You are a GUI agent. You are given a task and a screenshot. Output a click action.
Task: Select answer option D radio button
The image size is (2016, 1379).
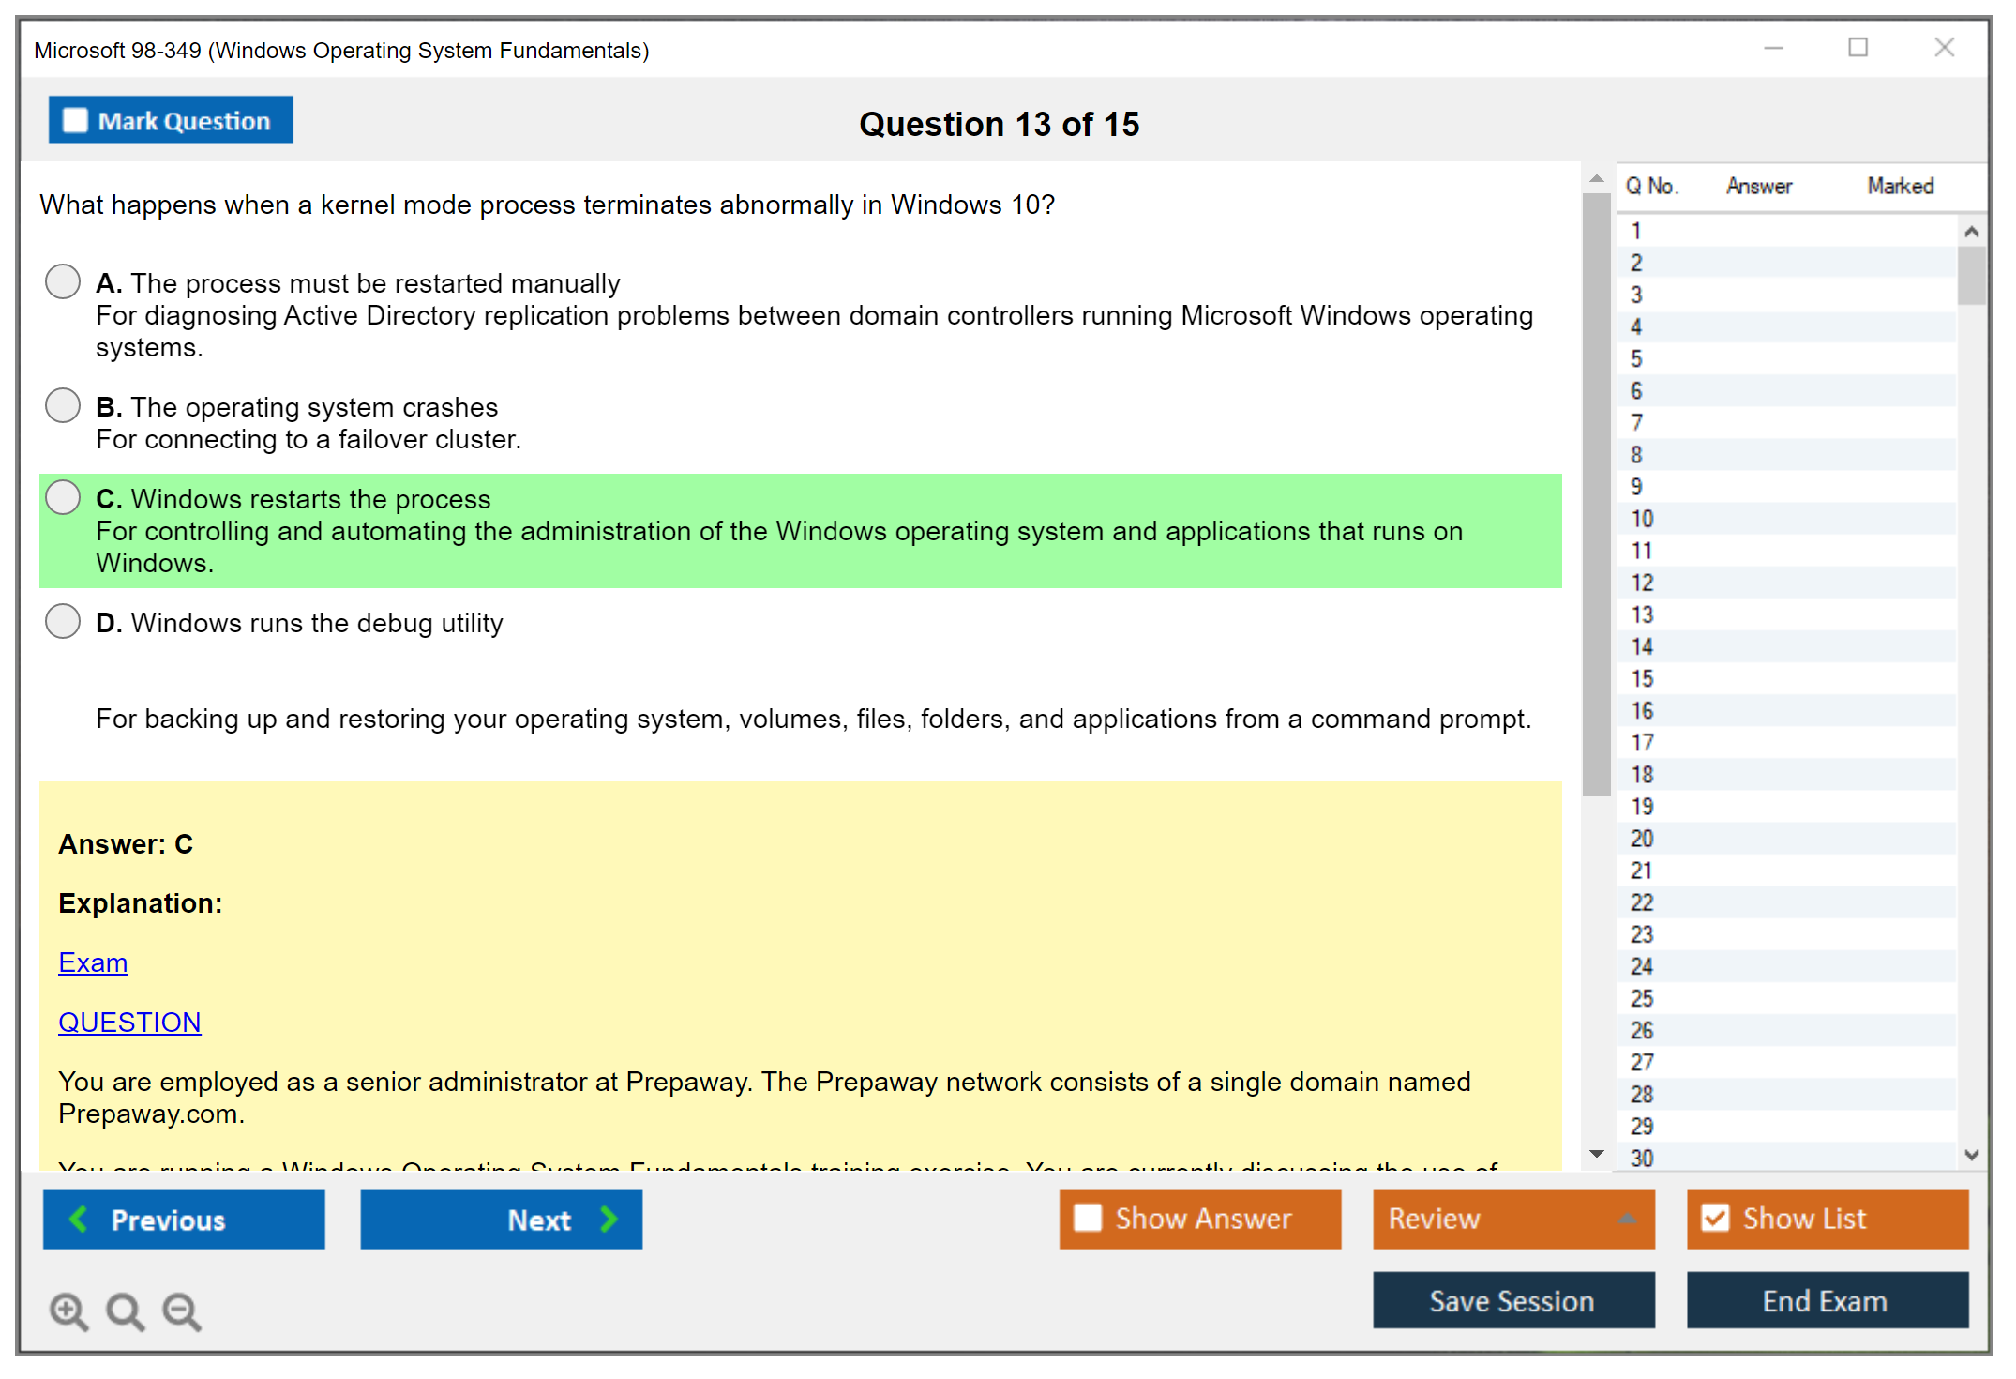tap(63, 621)
